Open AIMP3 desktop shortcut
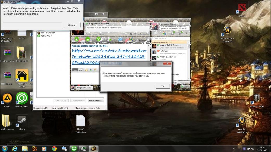The width and height of the screenshot is (271, 152). [x=7, y=99]
